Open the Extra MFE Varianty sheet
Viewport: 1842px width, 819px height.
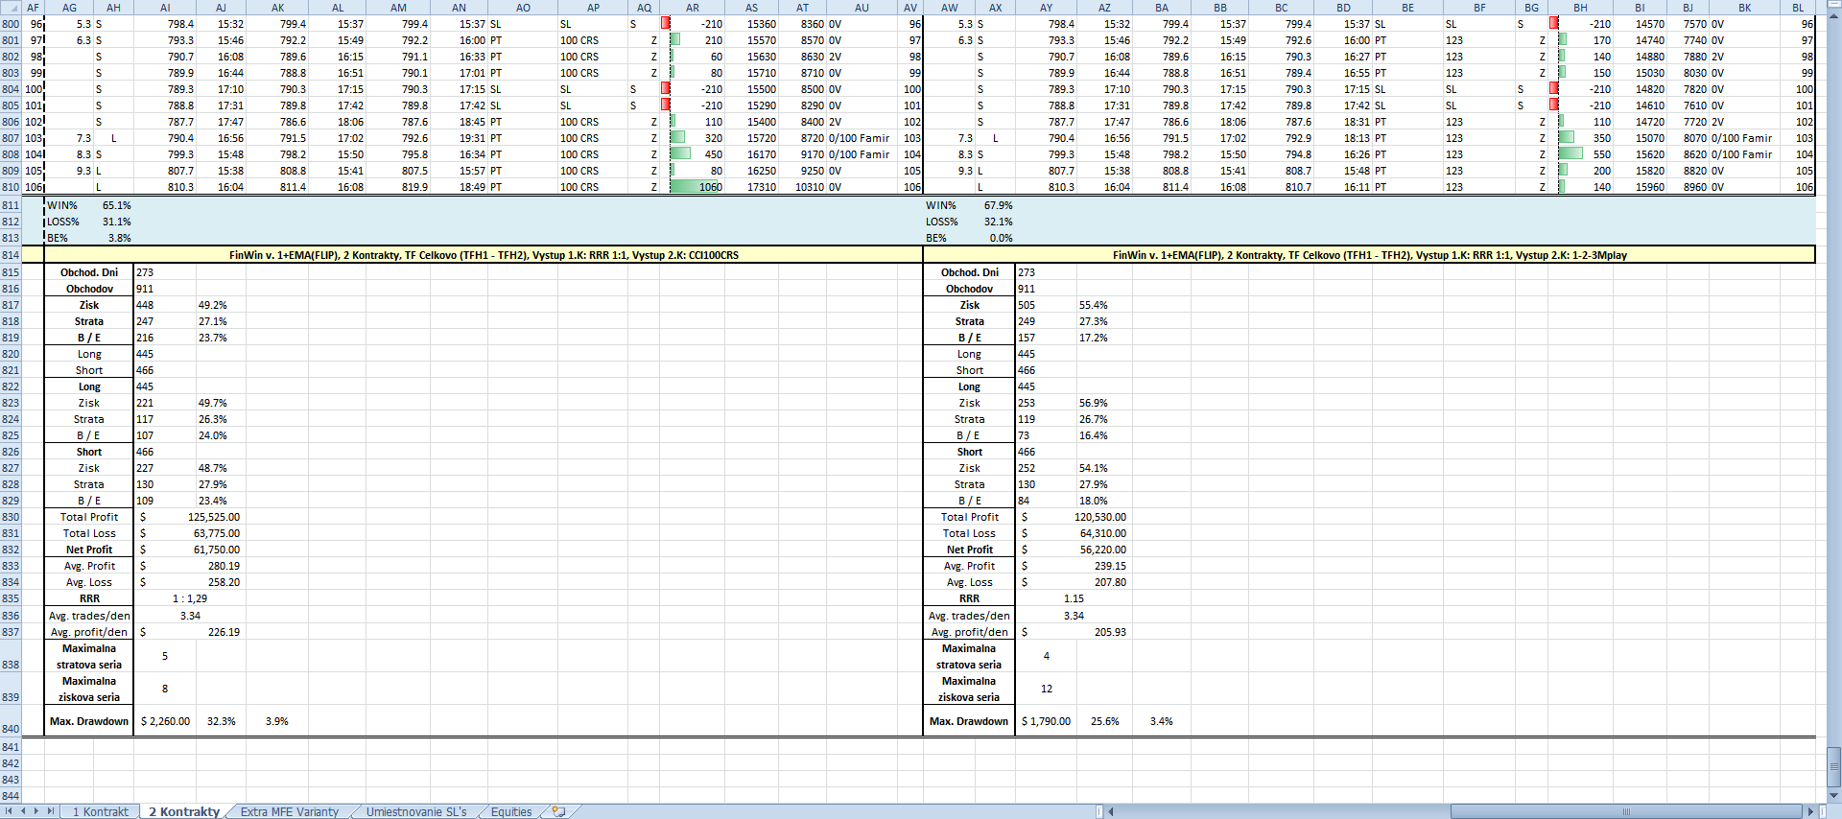click(289, 811)
